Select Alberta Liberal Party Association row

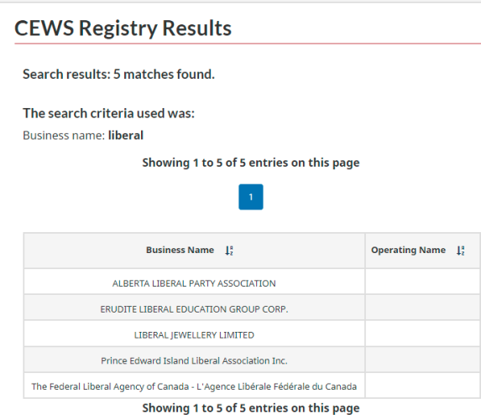pos(194,283)
